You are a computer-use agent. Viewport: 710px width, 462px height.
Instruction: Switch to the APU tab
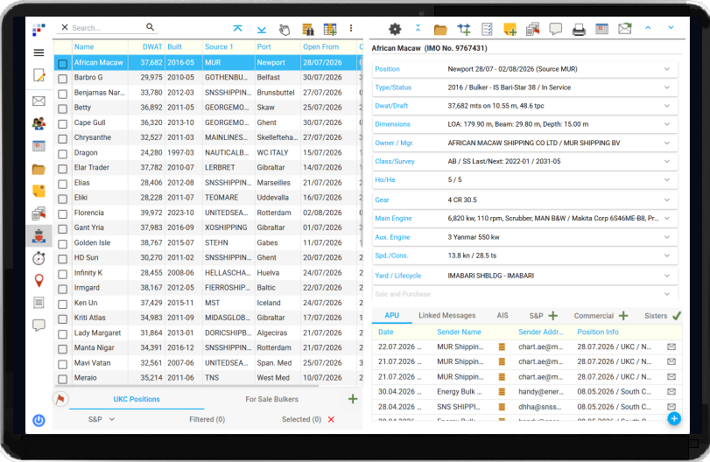391,315
